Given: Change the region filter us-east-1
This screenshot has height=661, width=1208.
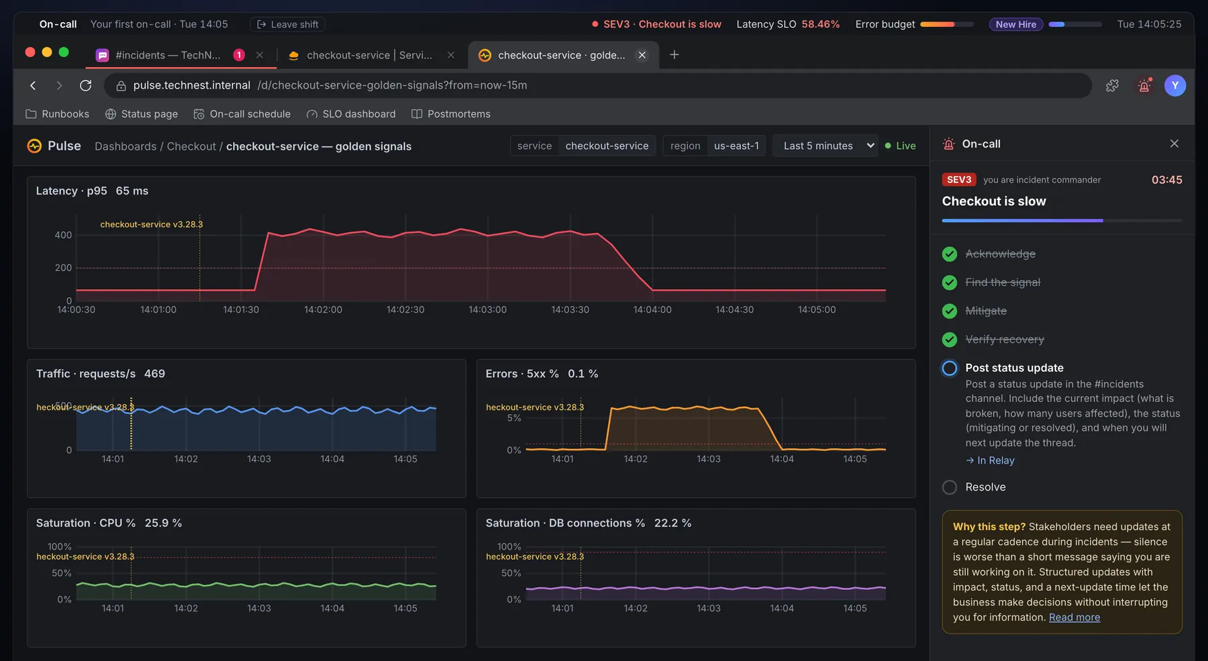Looking at the screenshot, I should click(714, 146).
